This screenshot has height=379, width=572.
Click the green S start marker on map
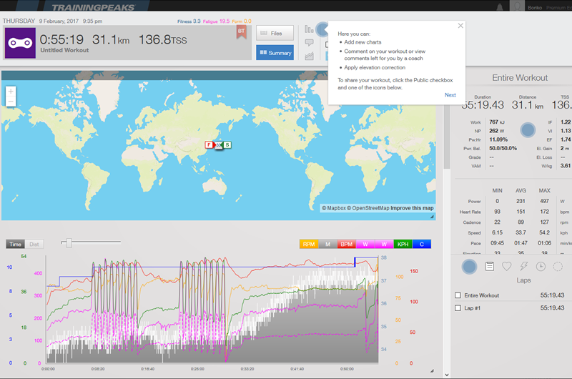click(227, 145)
